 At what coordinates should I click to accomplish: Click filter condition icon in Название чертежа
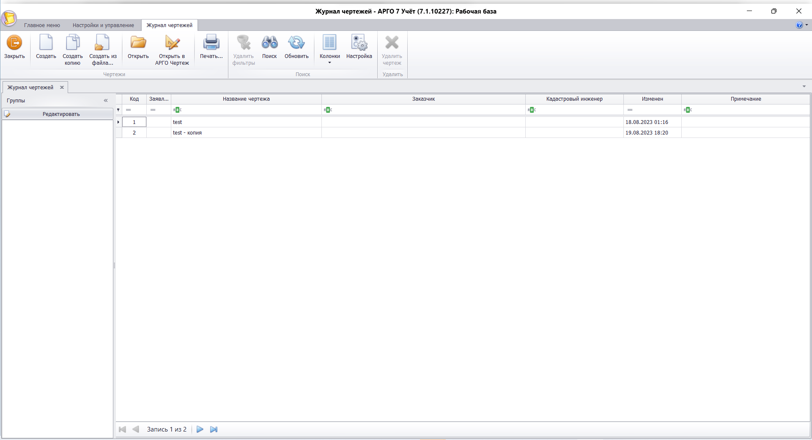coord(177,110)
